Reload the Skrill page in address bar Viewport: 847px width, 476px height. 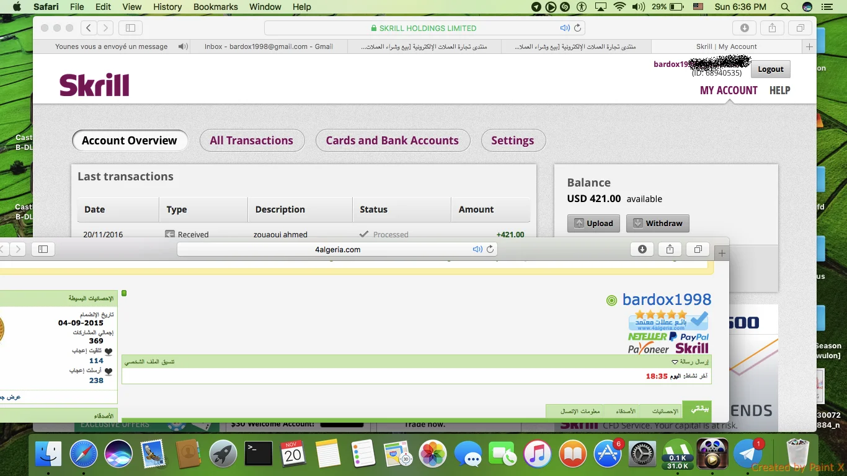click(x=577, y=28)
